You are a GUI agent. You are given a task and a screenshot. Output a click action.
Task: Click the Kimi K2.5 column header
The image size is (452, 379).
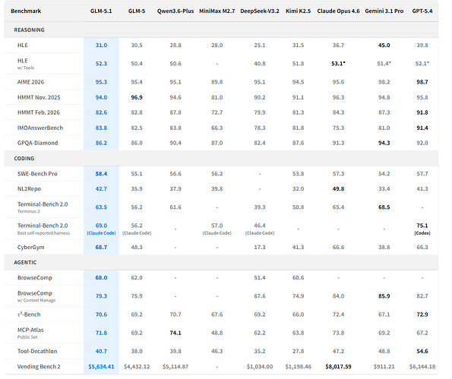click(298, 11)
